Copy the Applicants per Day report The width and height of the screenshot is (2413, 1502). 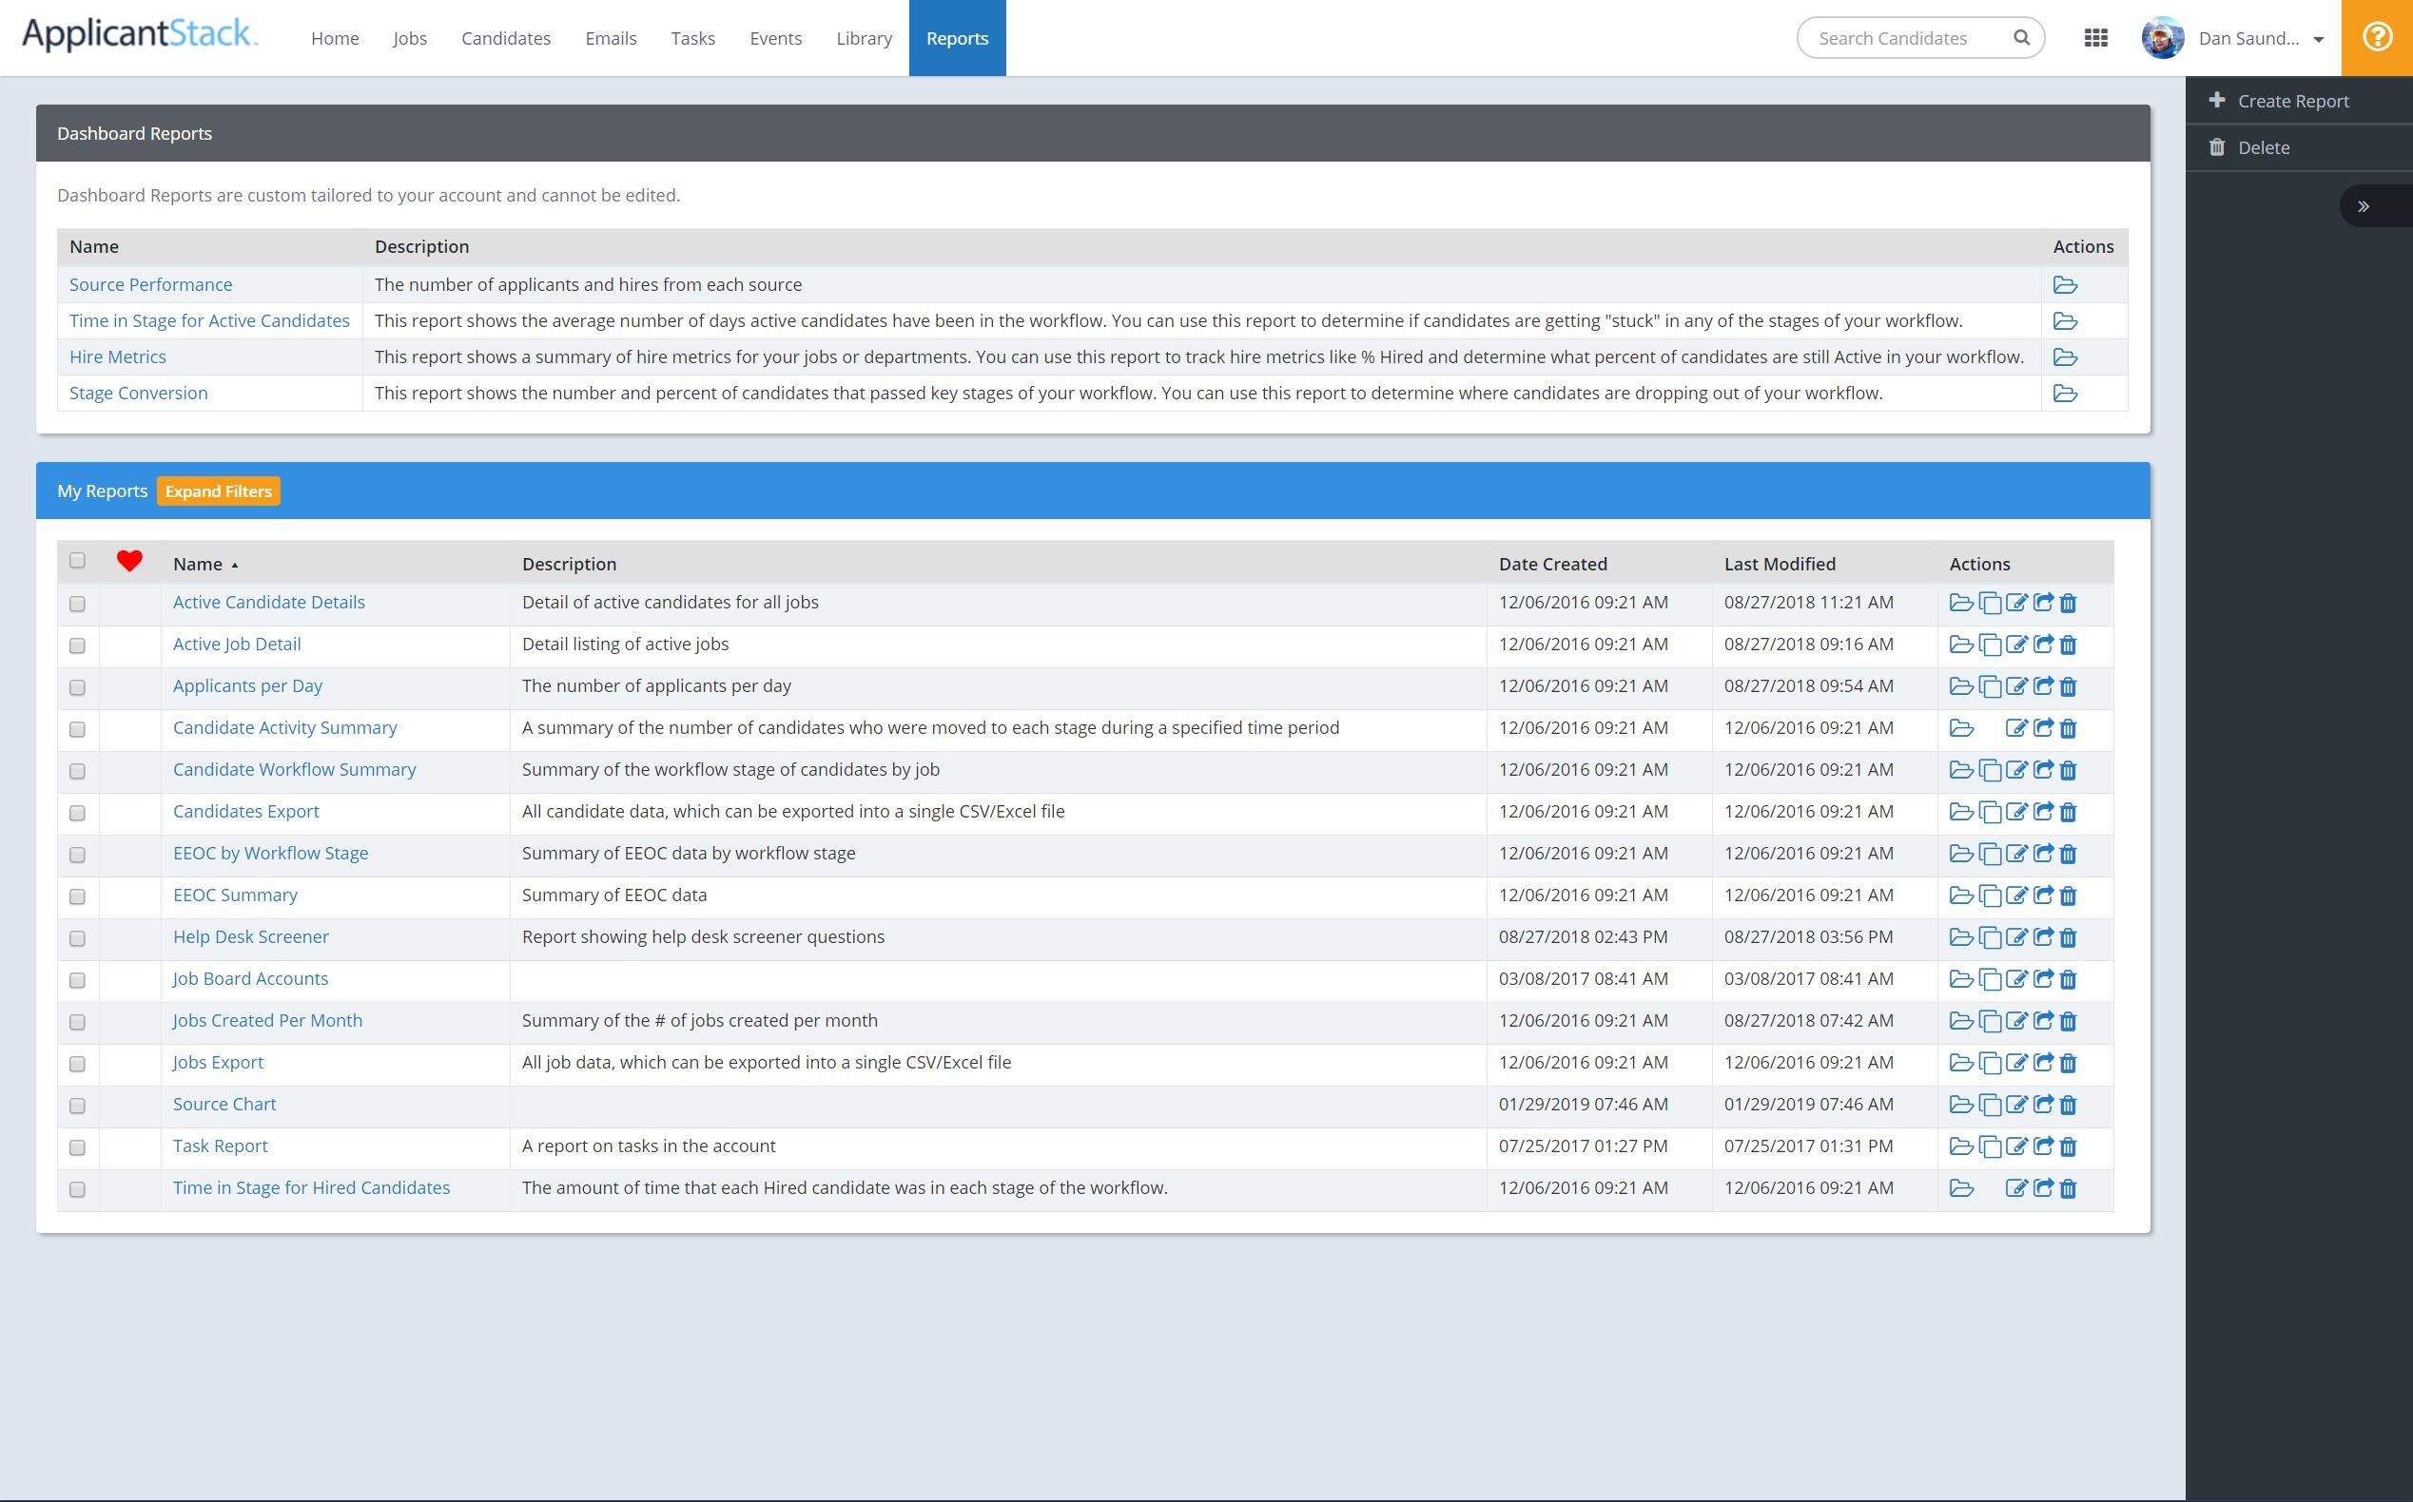(1991, 685)
